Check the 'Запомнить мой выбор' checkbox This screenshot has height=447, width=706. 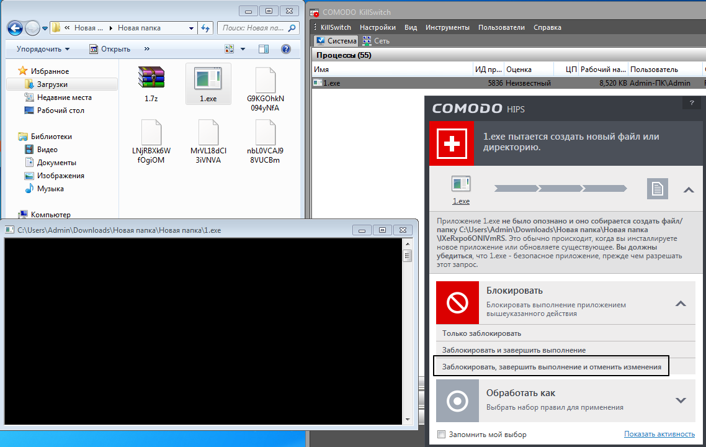[x=441, y=435]
